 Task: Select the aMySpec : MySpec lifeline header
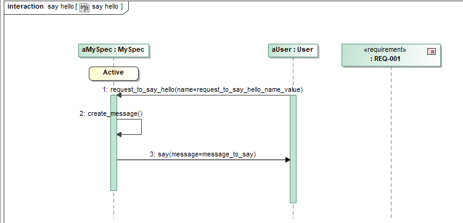tap(113, 50)
